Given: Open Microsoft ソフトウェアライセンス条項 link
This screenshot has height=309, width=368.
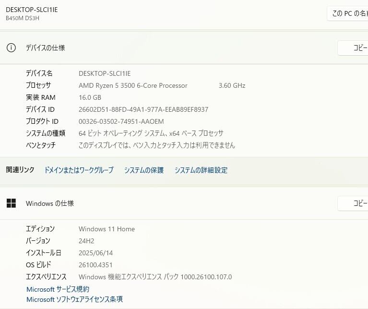Looking at the screenshot, I should click(74, 299).
